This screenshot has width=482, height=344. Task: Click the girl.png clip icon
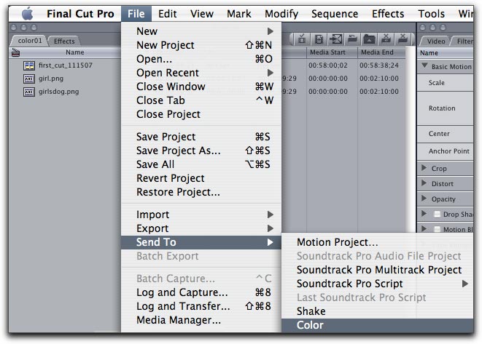[29, 79]
